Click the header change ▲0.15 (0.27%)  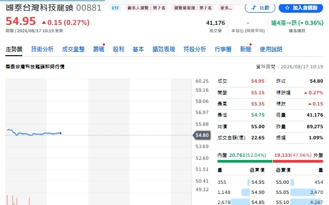pos(66,22)
